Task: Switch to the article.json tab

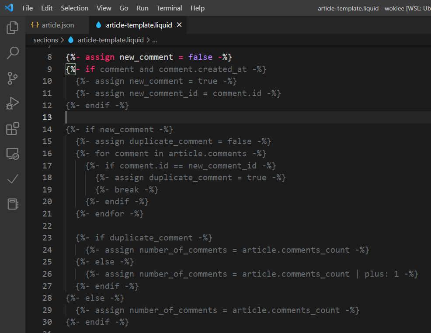Action: [57, 25]
